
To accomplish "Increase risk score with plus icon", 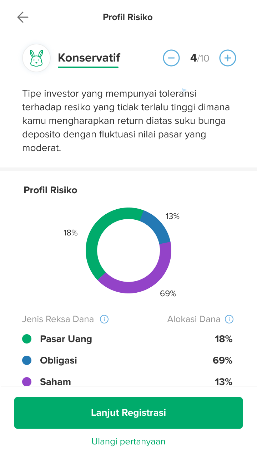I will tap(227, 58).
